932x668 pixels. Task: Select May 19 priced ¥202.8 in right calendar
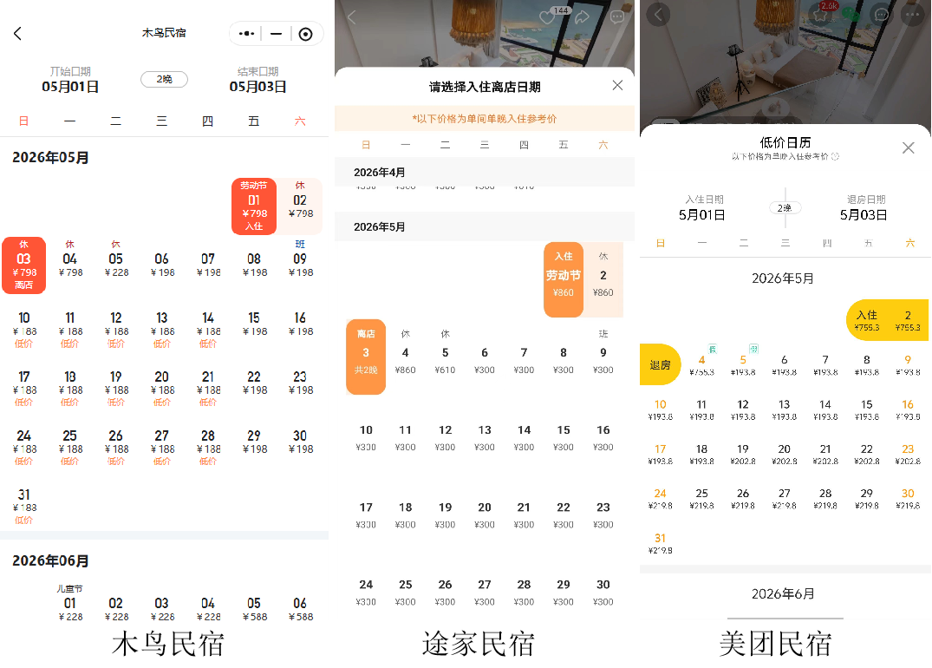pyautogui.click(x=743, y=455)
